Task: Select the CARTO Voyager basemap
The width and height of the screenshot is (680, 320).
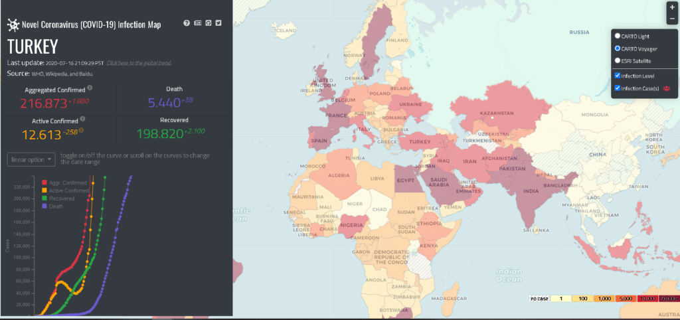Action: (618, 48)
